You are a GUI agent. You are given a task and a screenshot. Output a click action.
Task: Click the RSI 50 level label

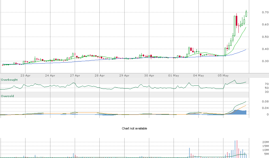(267, 88)
